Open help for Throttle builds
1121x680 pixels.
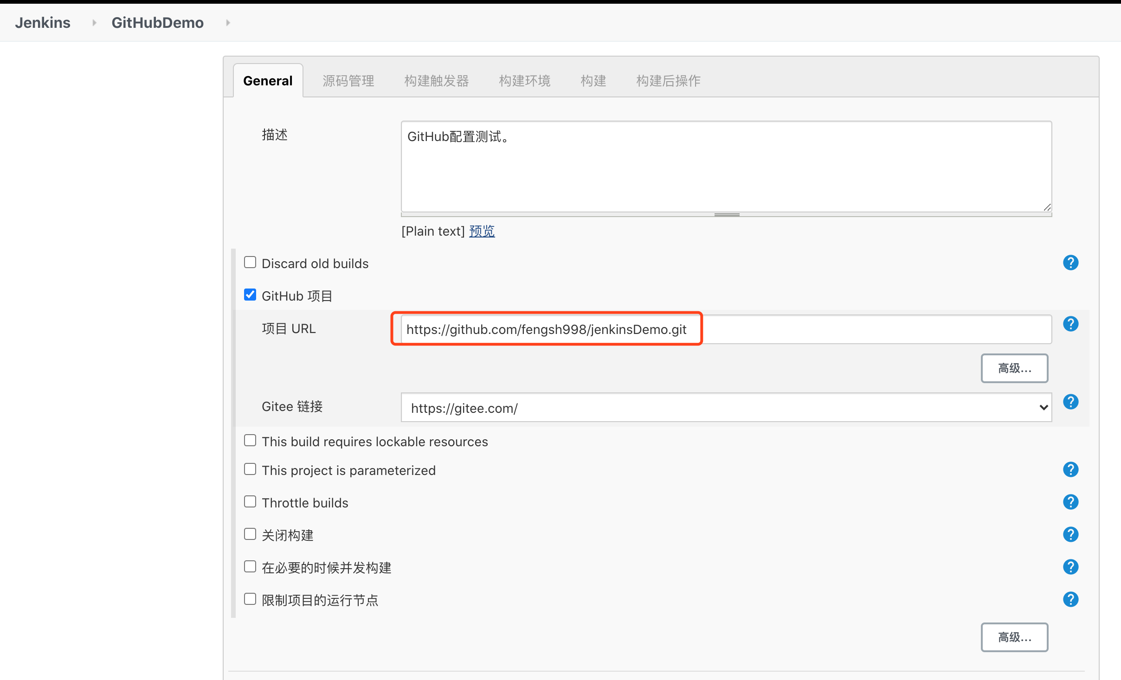point(1070,502)
